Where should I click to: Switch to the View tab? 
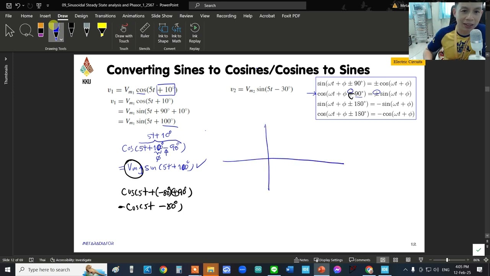point(205,16)
